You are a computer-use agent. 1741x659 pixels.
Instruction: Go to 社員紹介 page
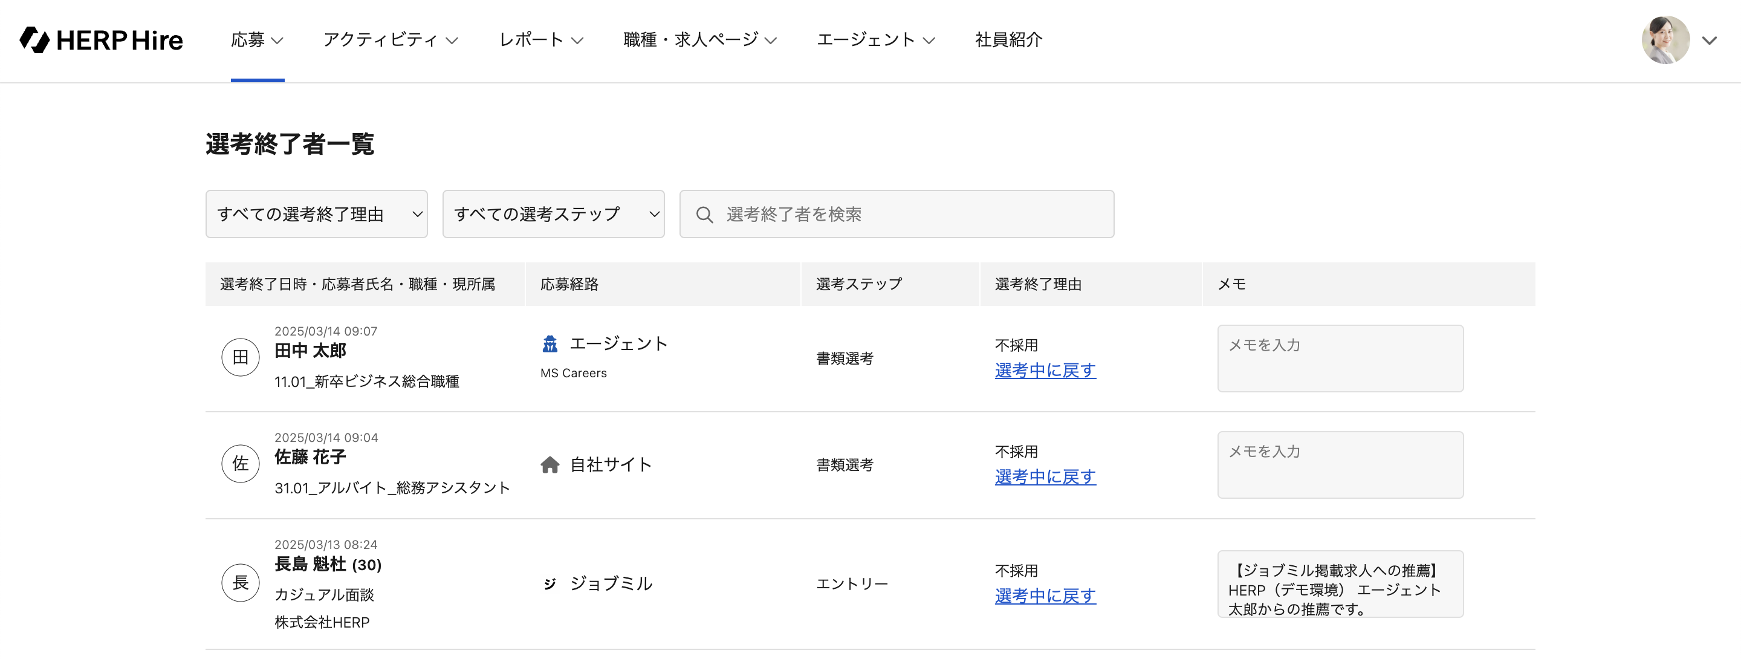coord(1008,40)
